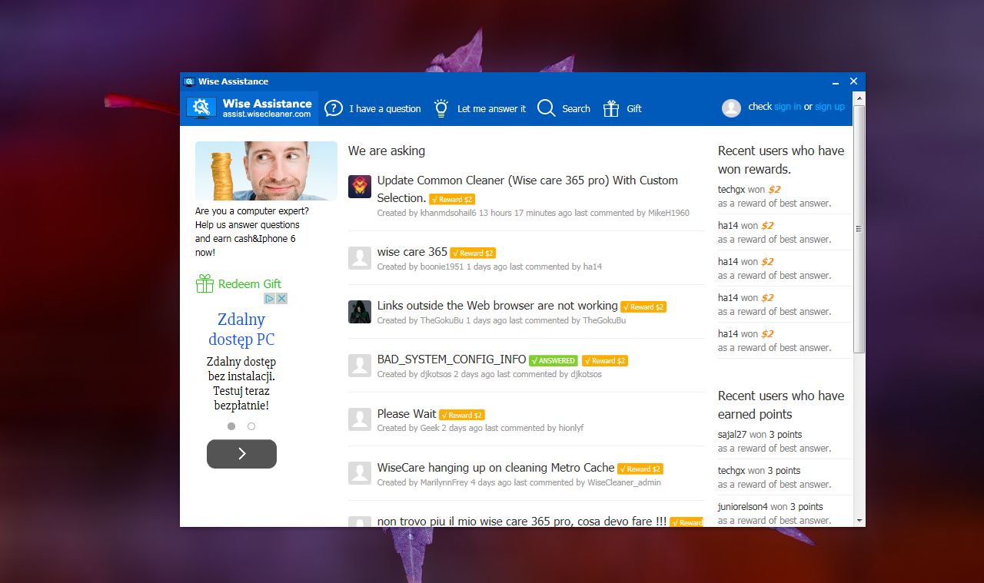Screen dimensions: 984x583
Task: Click the Wise Assistance logo icon
Action: pyautogui.click(x=202, y=108)
